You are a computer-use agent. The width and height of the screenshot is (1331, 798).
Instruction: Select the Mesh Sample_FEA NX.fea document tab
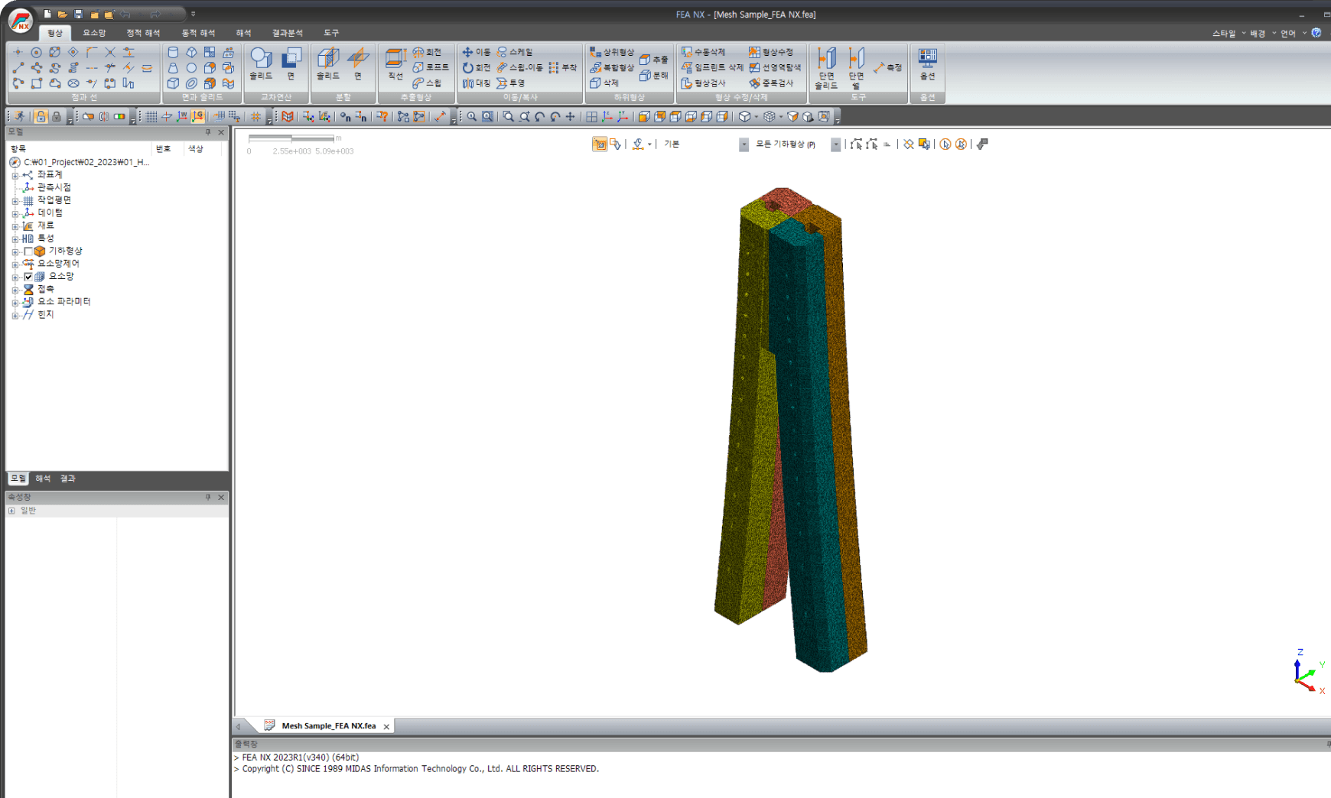[328, 726]
